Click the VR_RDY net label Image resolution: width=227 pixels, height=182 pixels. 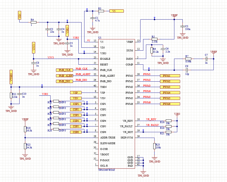tap(151, 119)
